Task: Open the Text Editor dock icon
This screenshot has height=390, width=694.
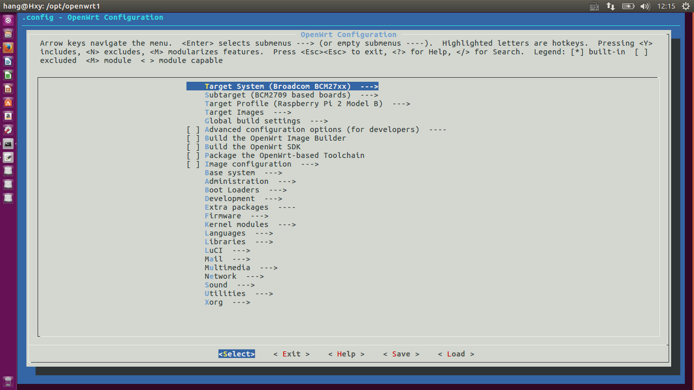Action: coord(8,157)
